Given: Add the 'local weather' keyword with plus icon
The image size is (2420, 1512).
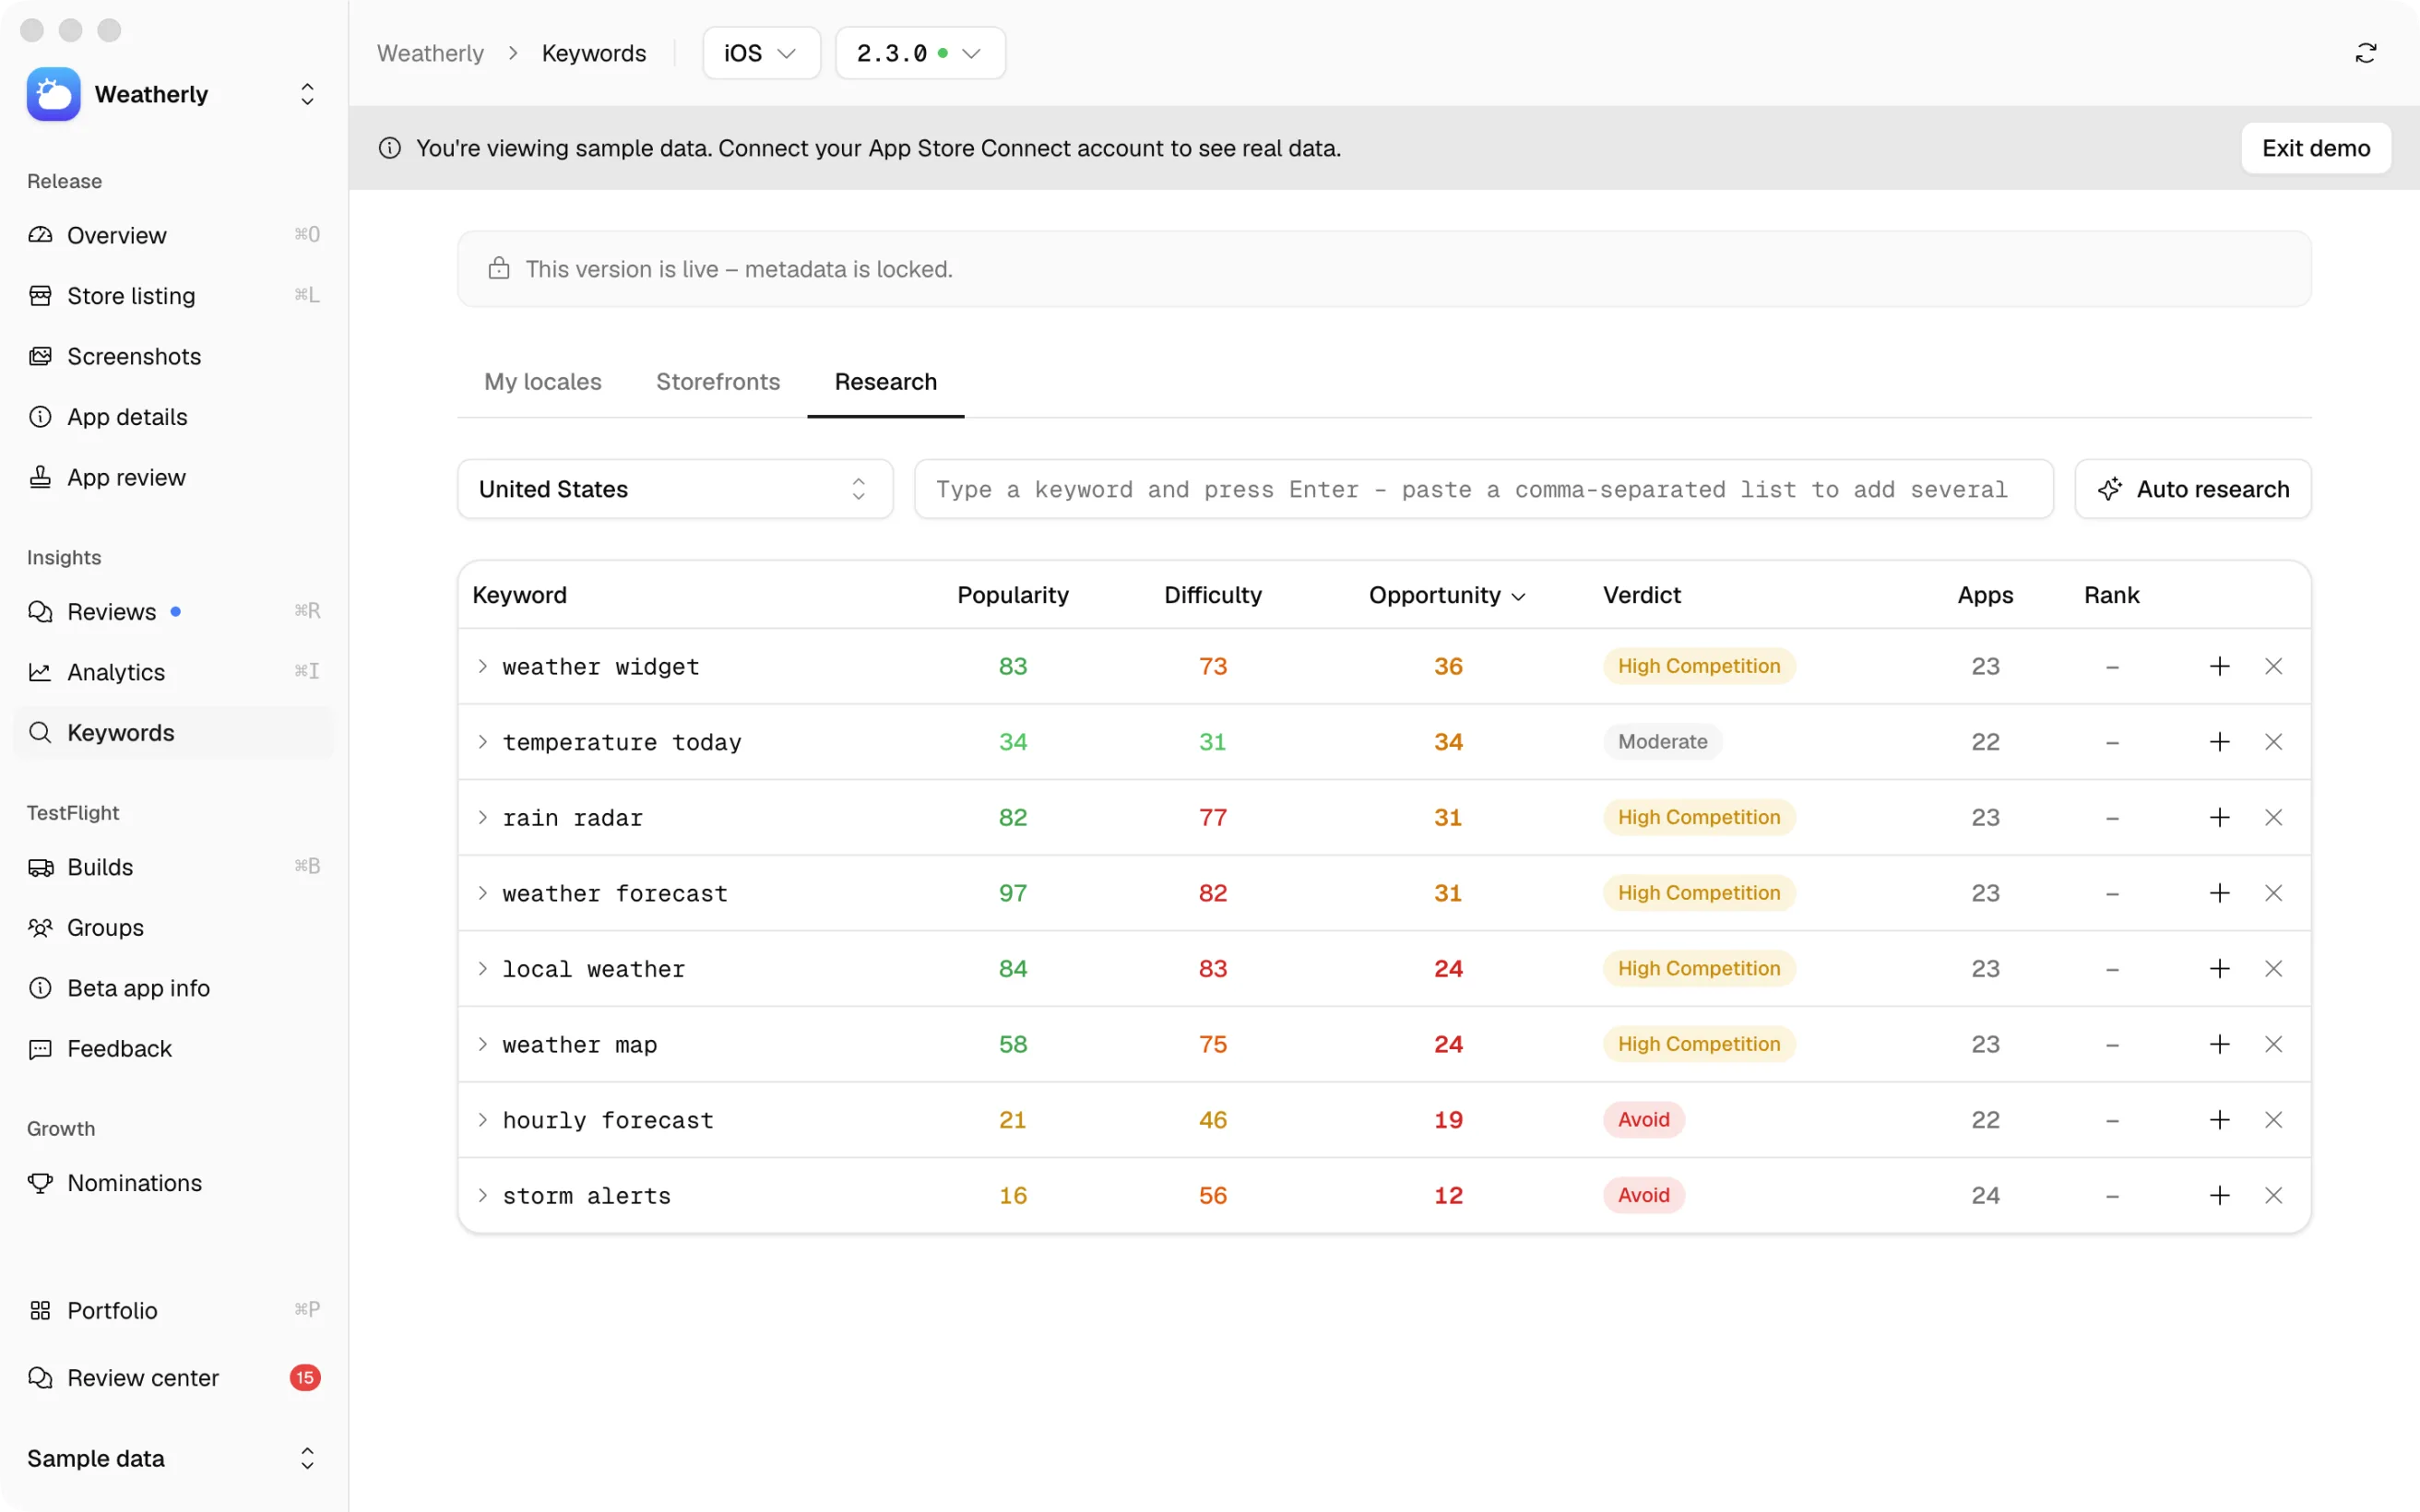Looking at the screenshot, I should click(2219, 968).
